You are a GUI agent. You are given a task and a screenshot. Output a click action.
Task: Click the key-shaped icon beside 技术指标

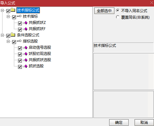[19, 16]
